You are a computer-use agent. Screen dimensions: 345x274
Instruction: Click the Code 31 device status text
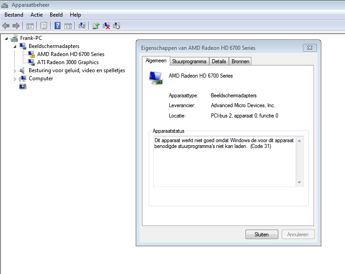224,144
